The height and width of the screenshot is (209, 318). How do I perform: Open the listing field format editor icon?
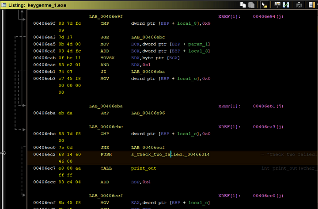coord(277,5)
